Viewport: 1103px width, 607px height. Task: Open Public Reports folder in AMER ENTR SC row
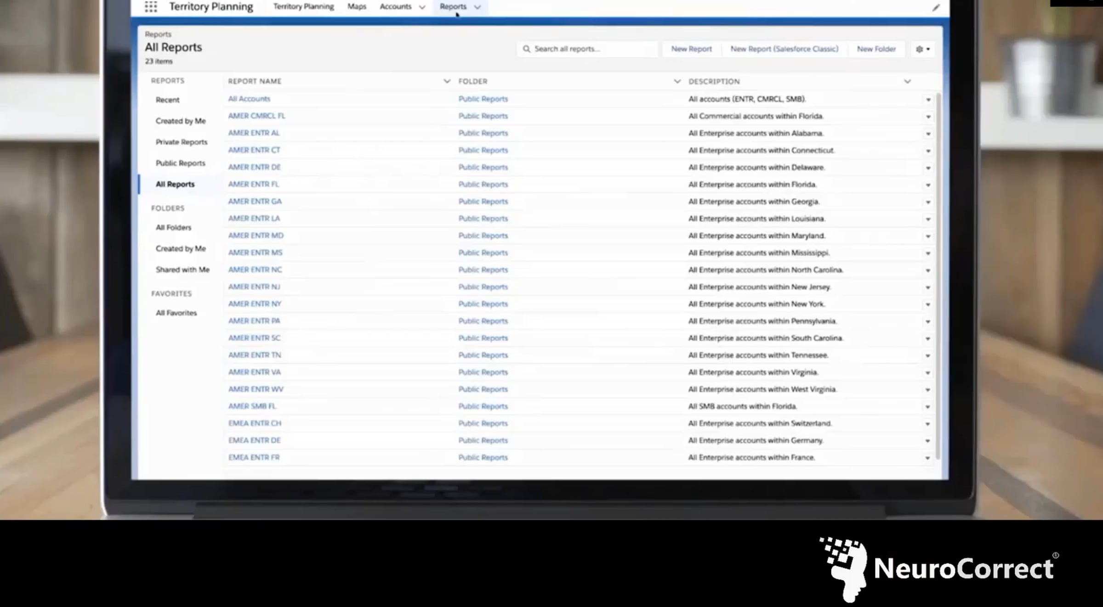coord(483,338)
